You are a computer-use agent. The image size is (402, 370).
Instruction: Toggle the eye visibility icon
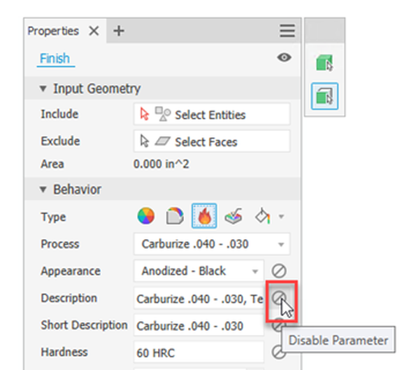[x=284, y=57]
